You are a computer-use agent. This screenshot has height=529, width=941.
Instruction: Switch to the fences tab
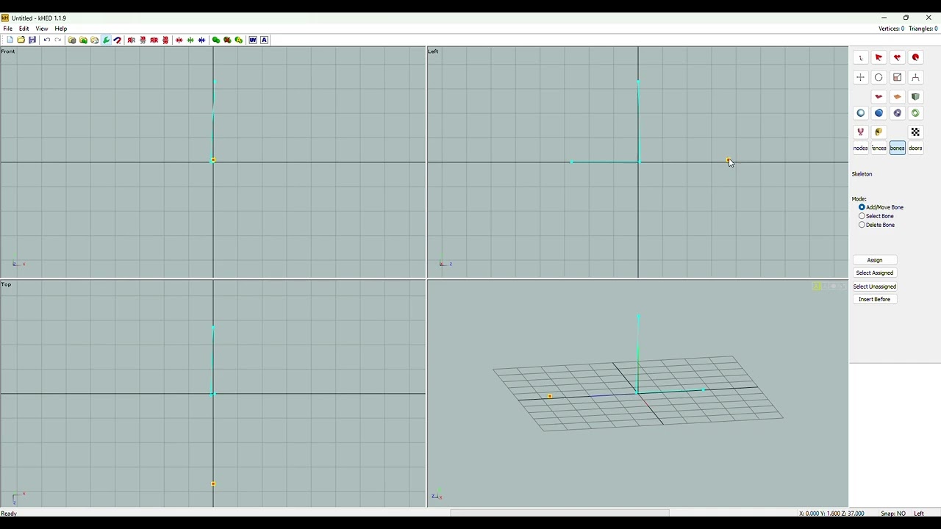point(879,148)
